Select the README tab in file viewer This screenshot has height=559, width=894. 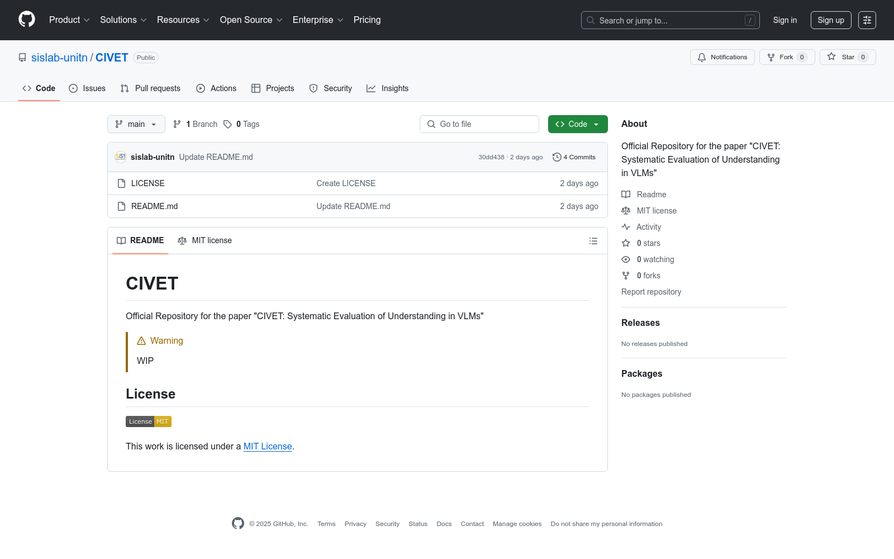pyautogui.click(x=140, y=240)
